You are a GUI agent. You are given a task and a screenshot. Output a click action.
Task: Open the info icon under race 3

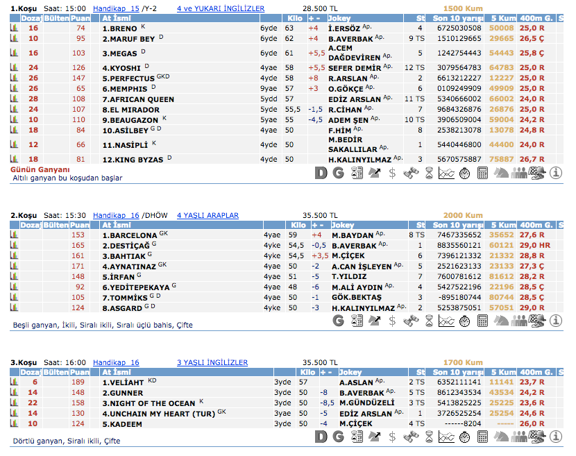(555, 437)
